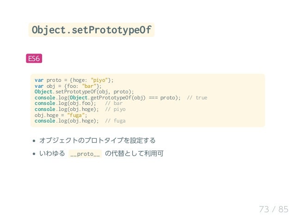
Task: Click the code line var proto = {hoge: "piyo"}
Action: [74, 80]
